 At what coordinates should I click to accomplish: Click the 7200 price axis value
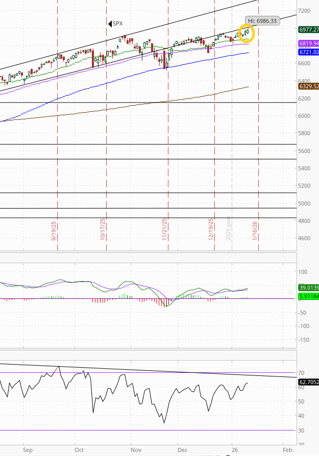click(x=304, y=11)
